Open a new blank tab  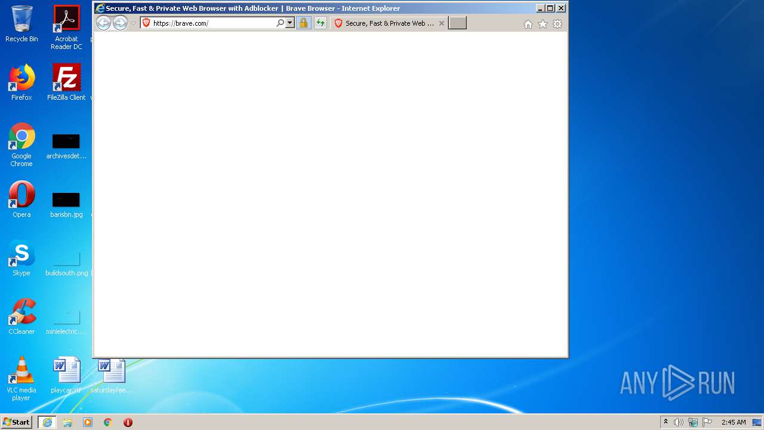[457, 23]
